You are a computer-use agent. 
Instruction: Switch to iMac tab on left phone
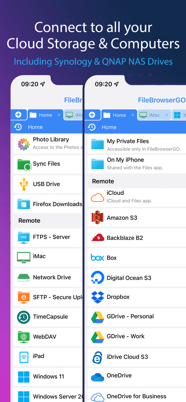pos(73,115)
